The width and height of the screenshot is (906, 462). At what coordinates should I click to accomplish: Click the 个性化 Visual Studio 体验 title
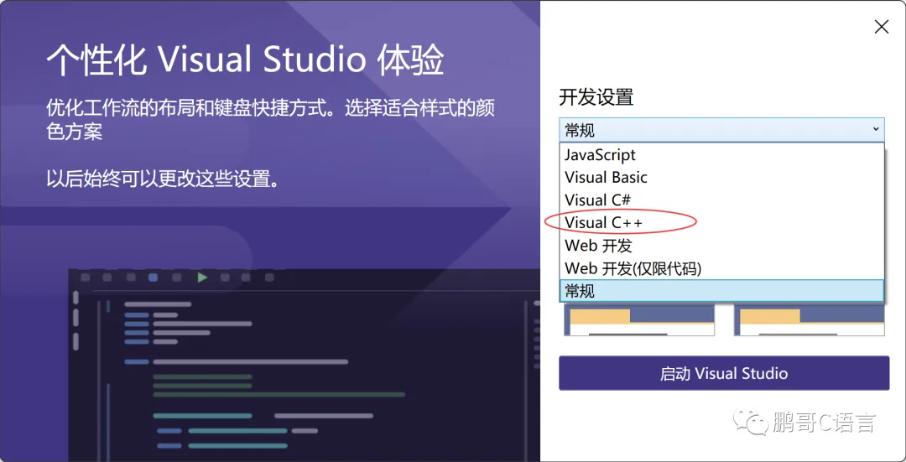(x=245, y=60)
